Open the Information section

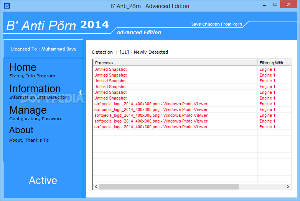35,88
